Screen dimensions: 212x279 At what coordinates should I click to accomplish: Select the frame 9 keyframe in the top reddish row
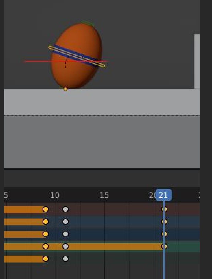(46, 210)
